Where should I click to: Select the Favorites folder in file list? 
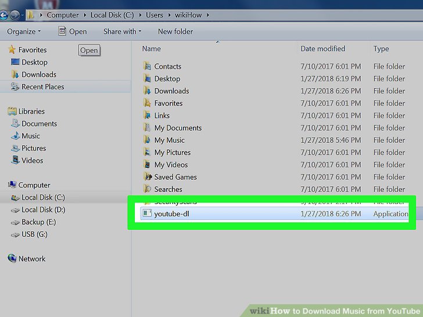[169, 103]
